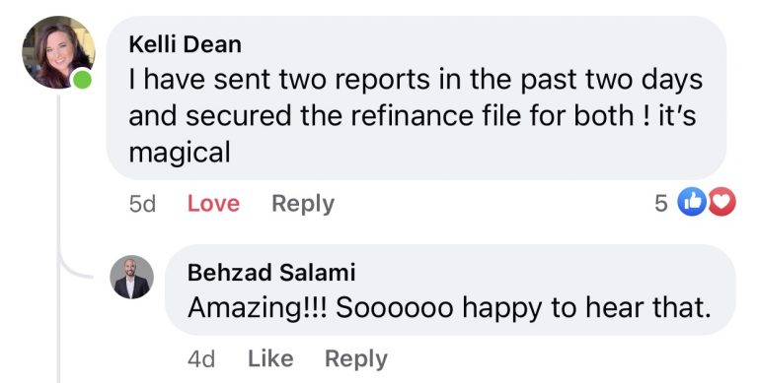Open the 5d timestamp on Kelli's comment

[x=142, y=204]
